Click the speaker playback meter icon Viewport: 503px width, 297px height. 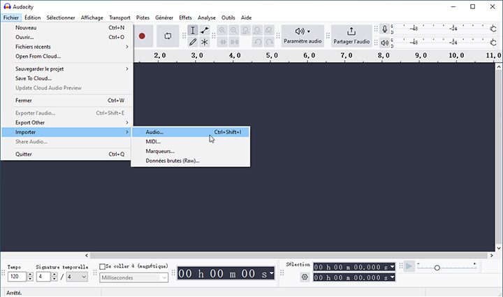coord(385,43)
